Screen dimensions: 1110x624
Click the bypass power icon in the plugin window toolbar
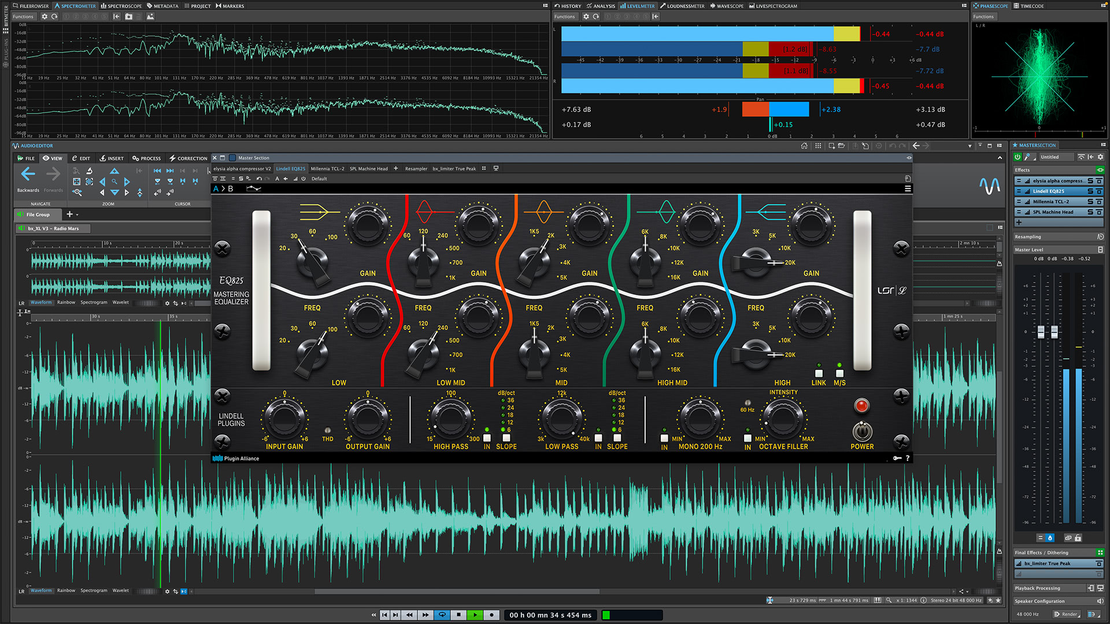[x=303, y=179]
